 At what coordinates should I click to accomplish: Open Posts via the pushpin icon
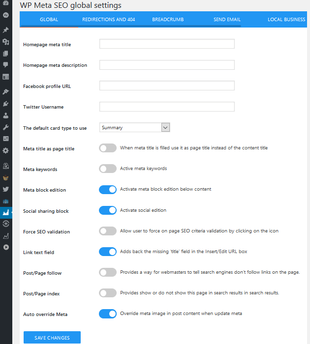[x=6, y=30]
